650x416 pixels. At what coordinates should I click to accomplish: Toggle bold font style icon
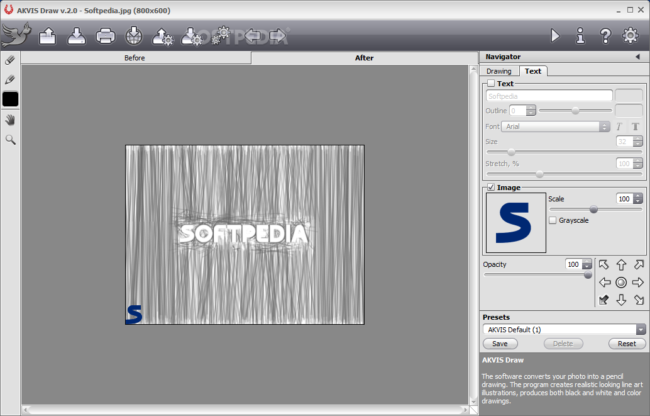point(635,126)
